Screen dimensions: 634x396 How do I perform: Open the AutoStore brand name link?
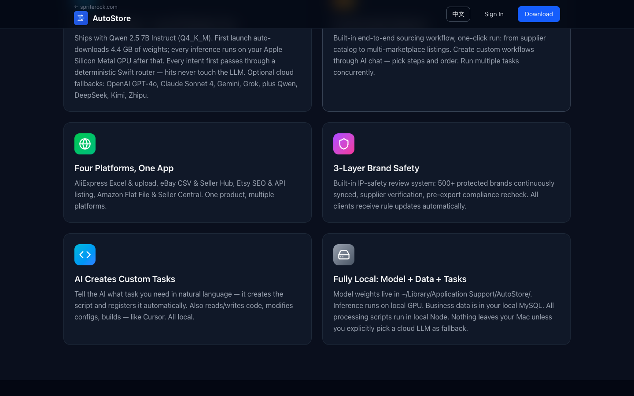click(x=111, y=18)
